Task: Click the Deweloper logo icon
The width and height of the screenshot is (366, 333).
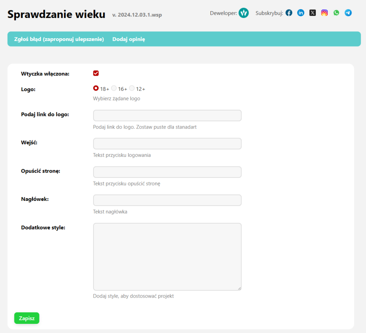Action: coord(243,13)
